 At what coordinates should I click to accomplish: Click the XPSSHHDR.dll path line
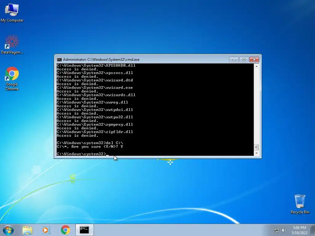point(96,65)
